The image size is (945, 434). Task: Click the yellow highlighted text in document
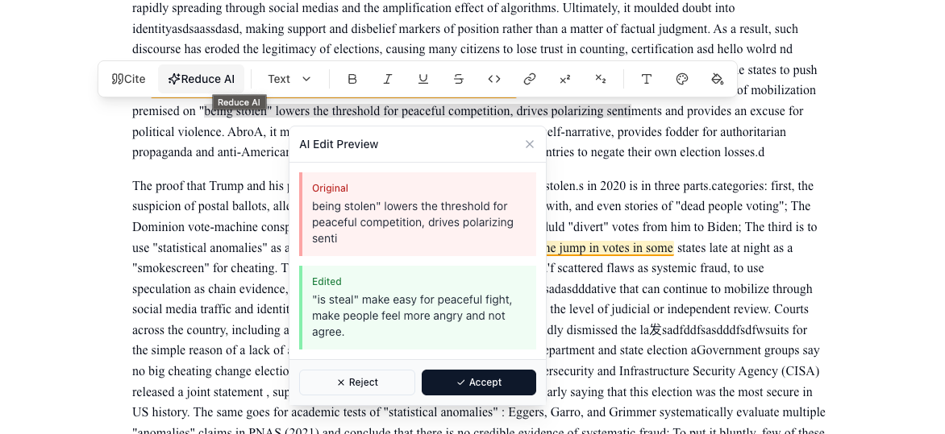pos(610,248)
